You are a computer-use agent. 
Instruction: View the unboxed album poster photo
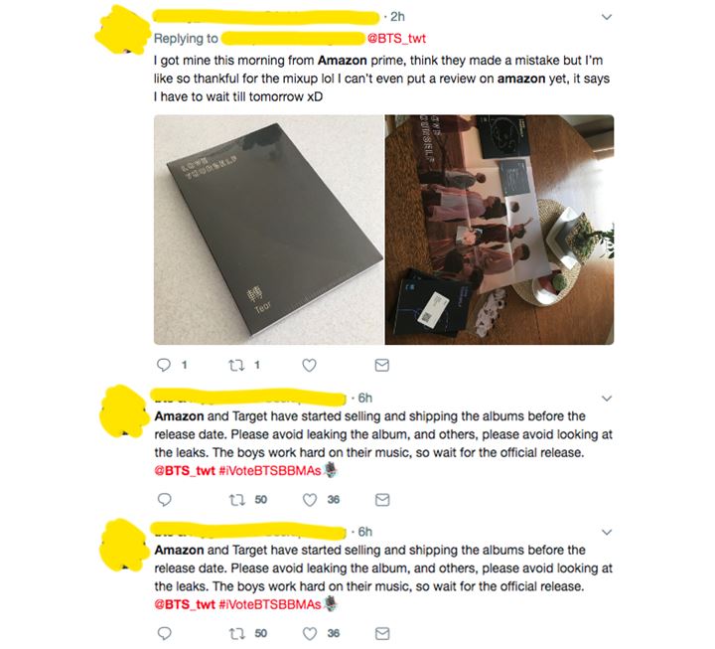(x=500, y=230)
